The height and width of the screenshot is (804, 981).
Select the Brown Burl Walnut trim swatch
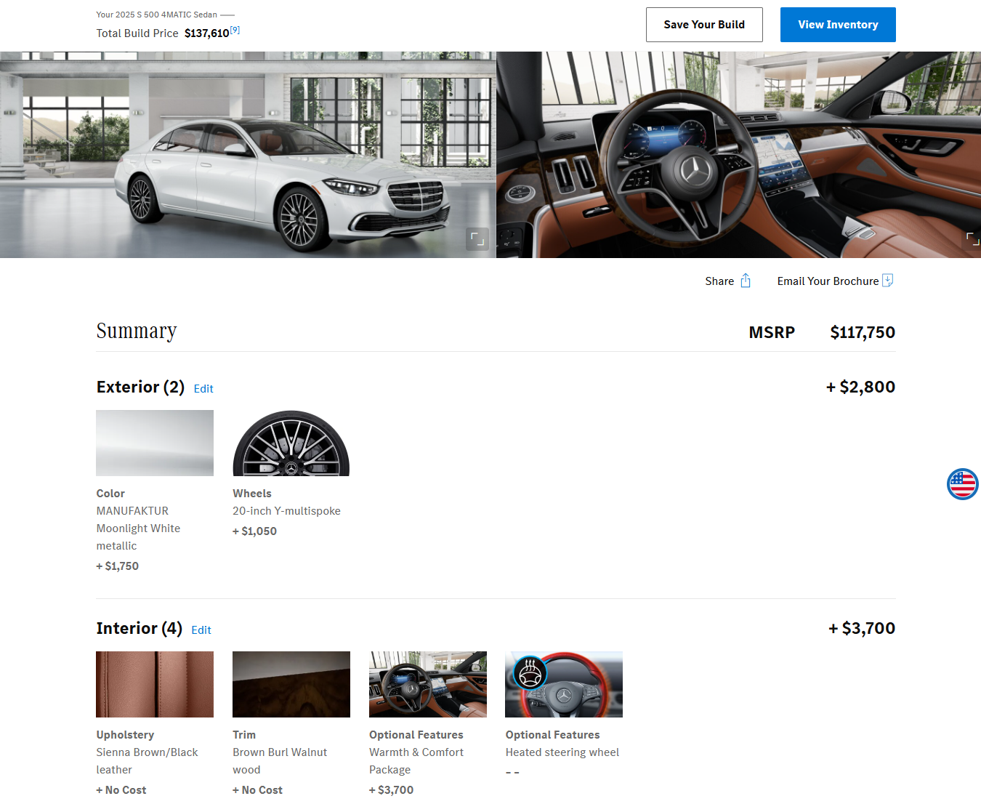click(291, 684)
